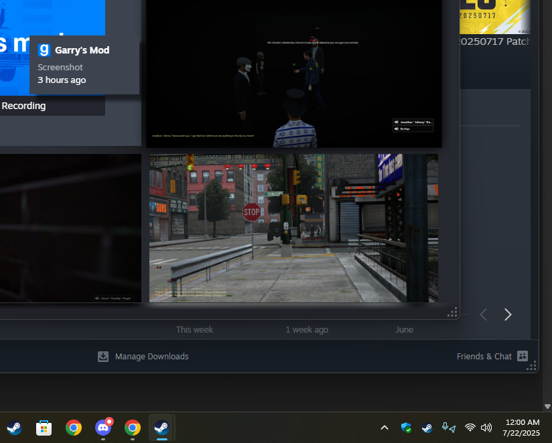The image size is (552, 443).
Task: Select the Recording label under the blue tile
Action: click(23, 106)
